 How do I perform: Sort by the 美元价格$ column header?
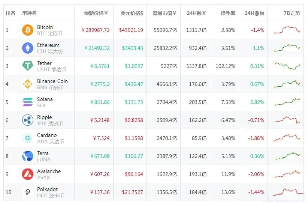132,13
